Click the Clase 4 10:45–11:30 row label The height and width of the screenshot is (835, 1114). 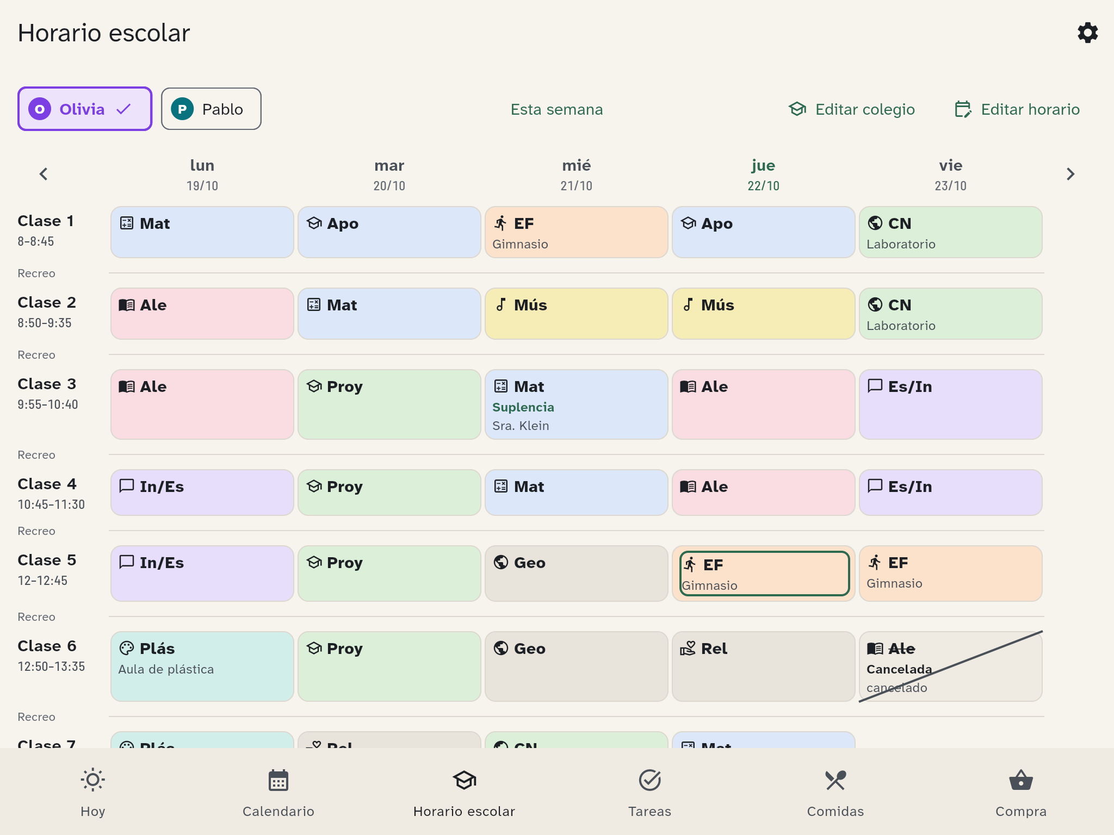(x=51, y=494)
